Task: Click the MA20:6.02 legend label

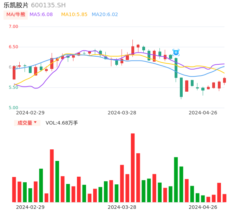Action: pos(105,15)
